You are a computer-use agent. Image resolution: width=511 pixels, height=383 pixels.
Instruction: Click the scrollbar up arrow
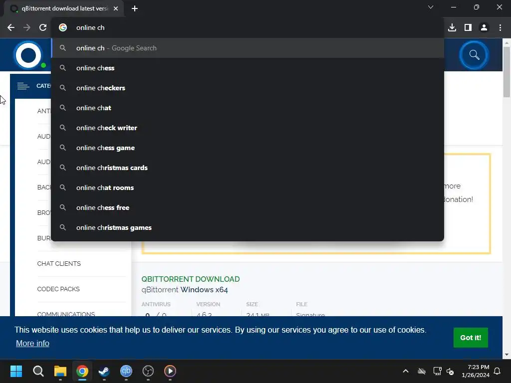(507, 42)
